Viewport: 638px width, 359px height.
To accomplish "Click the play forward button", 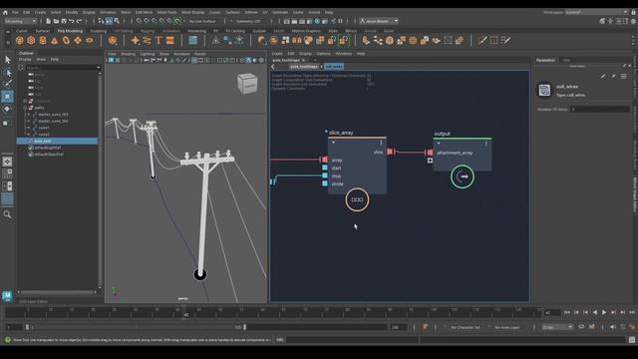I will 604,312.
